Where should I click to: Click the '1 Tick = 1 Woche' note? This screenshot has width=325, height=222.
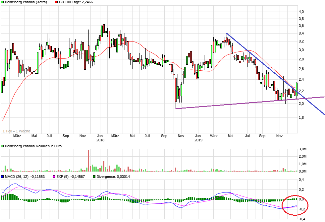16,131
